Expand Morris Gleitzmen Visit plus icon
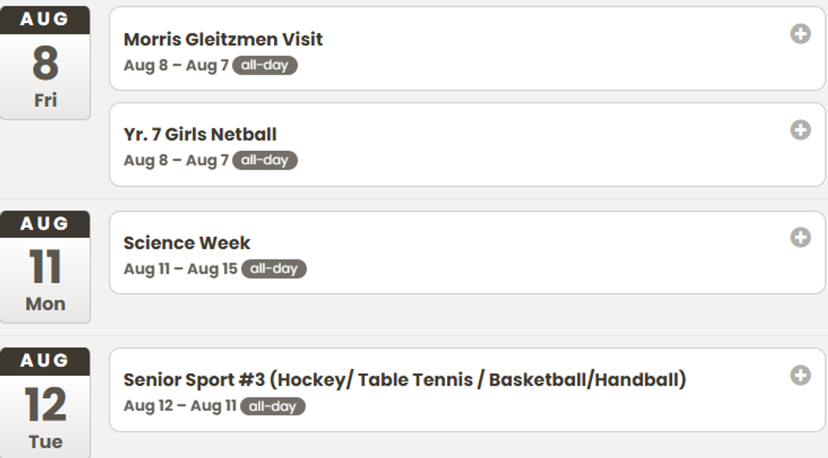This screenshot has height=458, width=828. tap(800, 33)
